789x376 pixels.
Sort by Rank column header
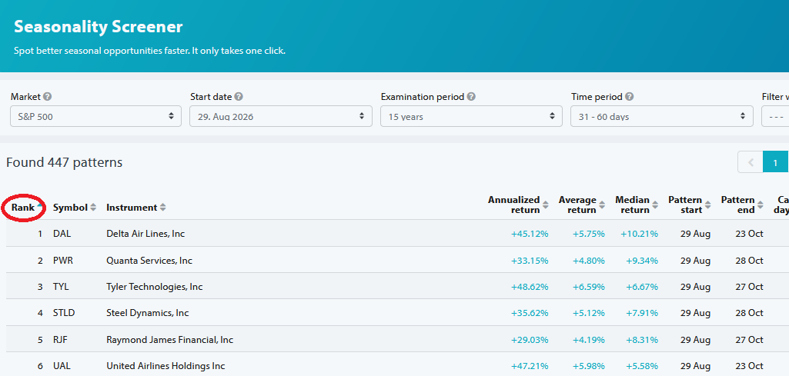(x=24, y=208)
